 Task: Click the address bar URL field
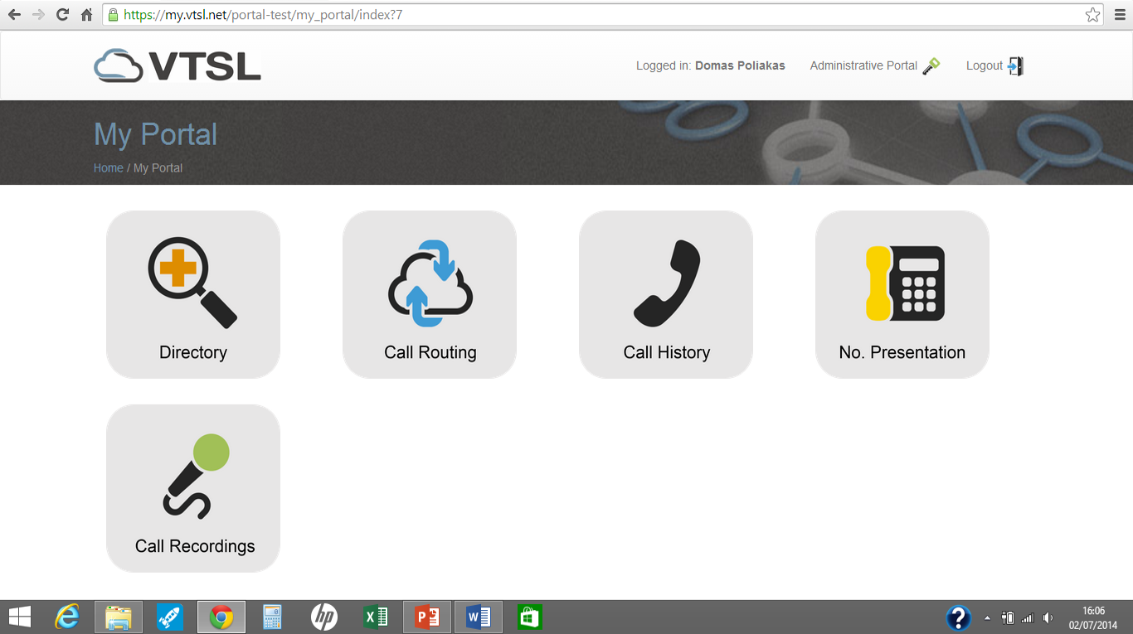tap(332, 14)
